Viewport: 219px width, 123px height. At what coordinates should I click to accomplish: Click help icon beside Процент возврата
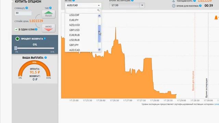coord(45,39)
